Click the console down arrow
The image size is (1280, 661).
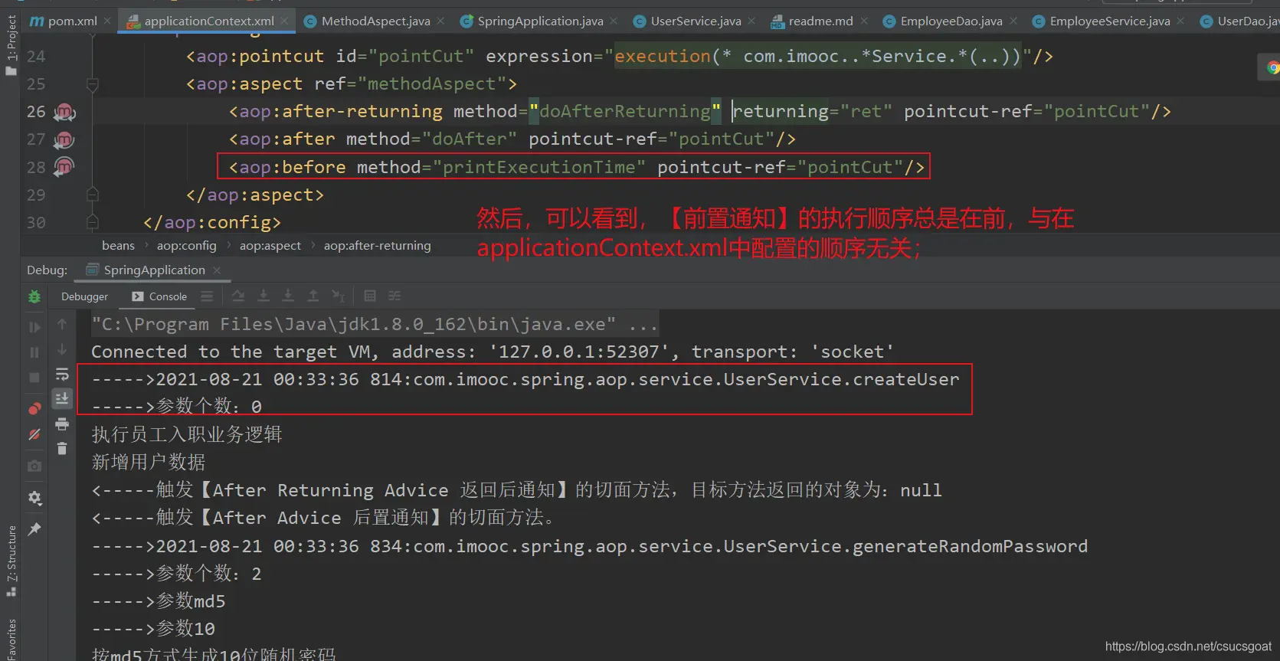tap(62, 350)
